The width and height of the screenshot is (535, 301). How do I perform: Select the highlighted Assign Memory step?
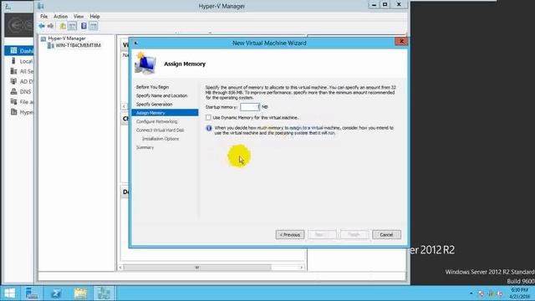click(165, 113)
